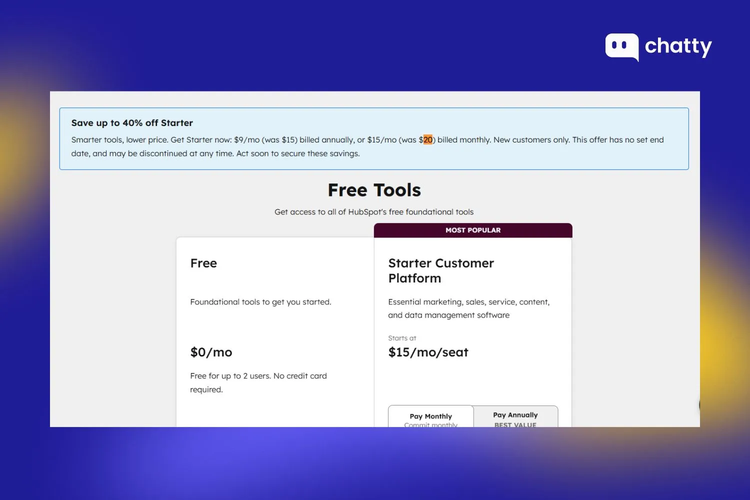Click the highlighted '20' price text

[x=428, y=140]
